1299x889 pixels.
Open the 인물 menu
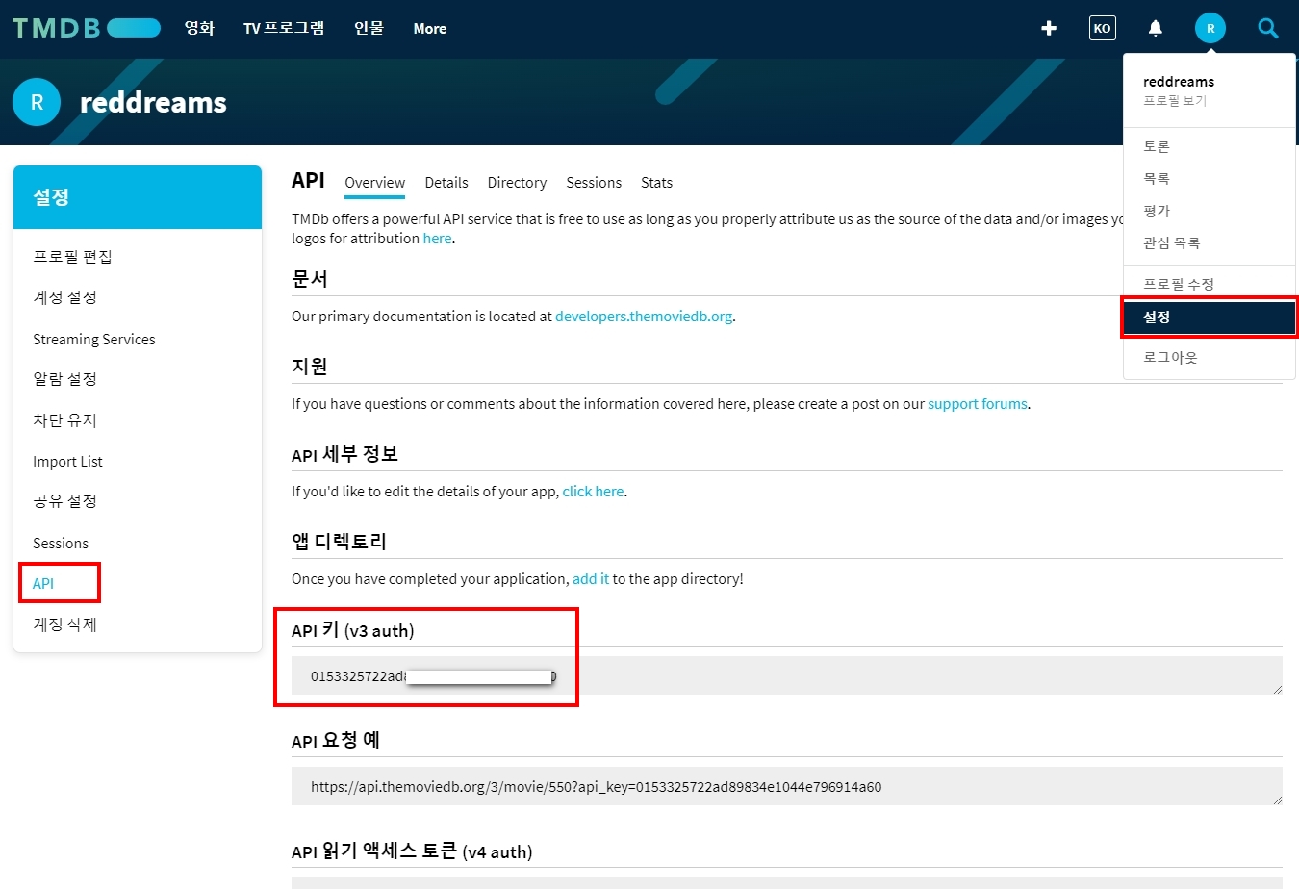tap(369, 28)
